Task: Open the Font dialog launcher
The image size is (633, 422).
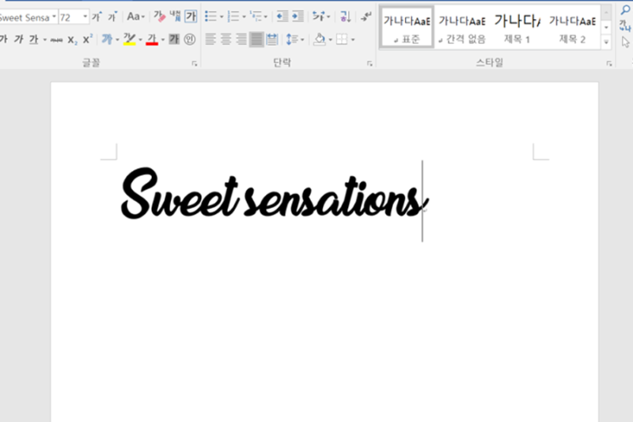Action: [195, 63]
